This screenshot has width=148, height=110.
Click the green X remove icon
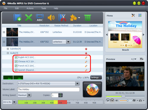pos(29,17)
